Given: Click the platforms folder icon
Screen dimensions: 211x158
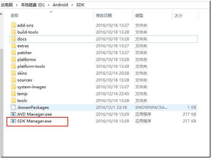Looking at the screenshot, I should [13, 59].
